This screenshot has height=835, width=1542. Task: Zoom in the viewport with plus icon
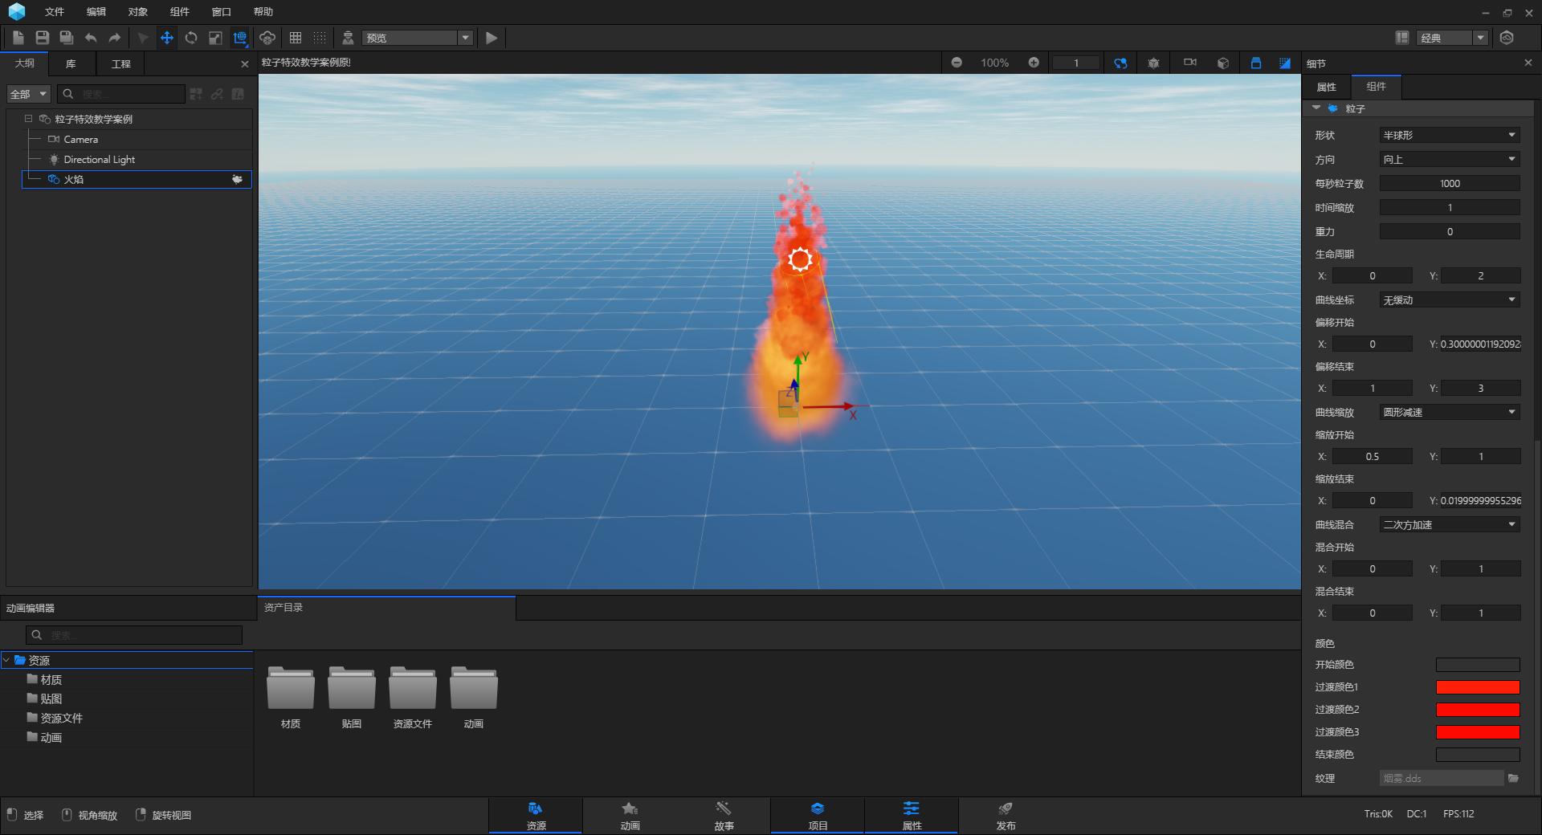1034,63
